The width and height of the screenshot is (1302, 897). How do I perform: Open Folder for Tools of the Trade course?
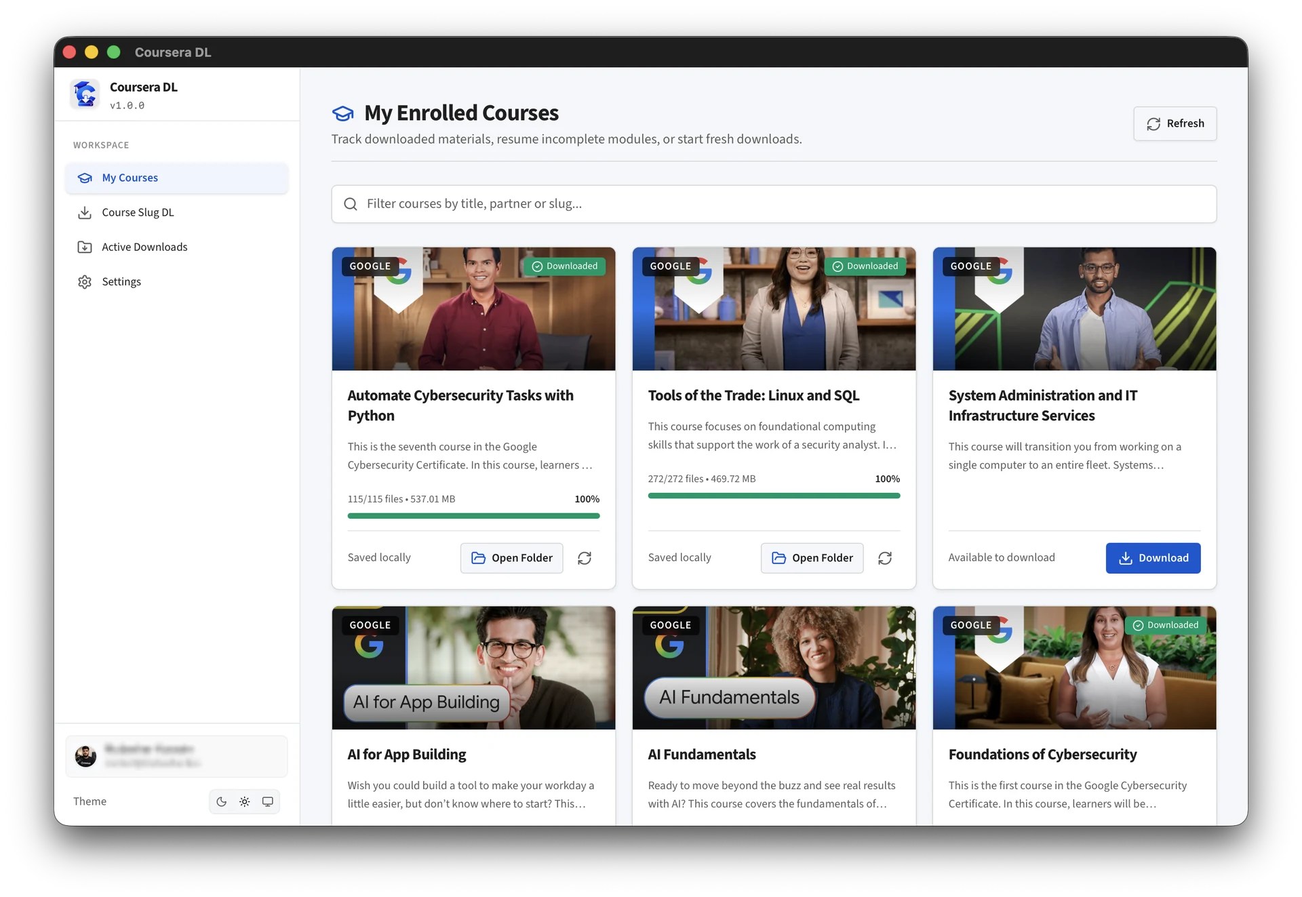tap(812, 558)
